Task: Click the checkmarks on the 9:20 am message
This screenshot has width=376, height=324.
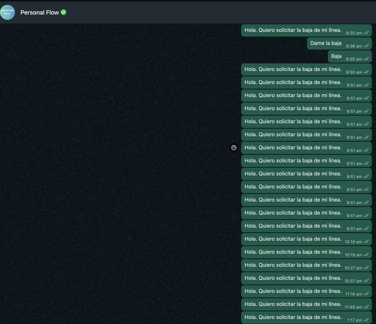Action: click(366, 33)
